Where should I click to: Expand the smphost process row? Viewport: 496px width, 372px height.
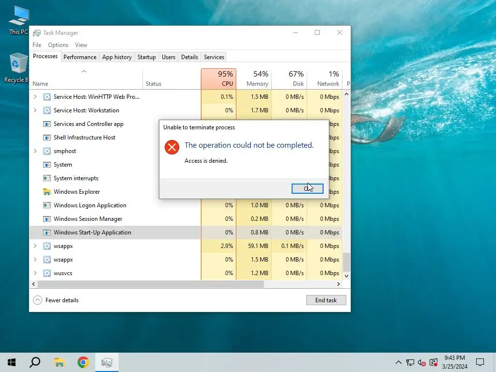tap(35, 151)
